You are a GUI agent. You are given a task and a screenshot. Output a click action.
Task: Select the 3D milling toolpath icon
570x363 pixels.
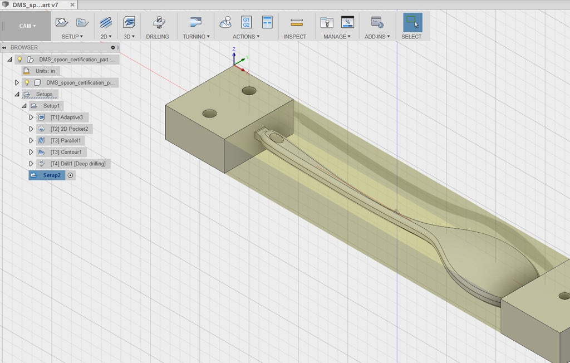click(x=129, y=23)
